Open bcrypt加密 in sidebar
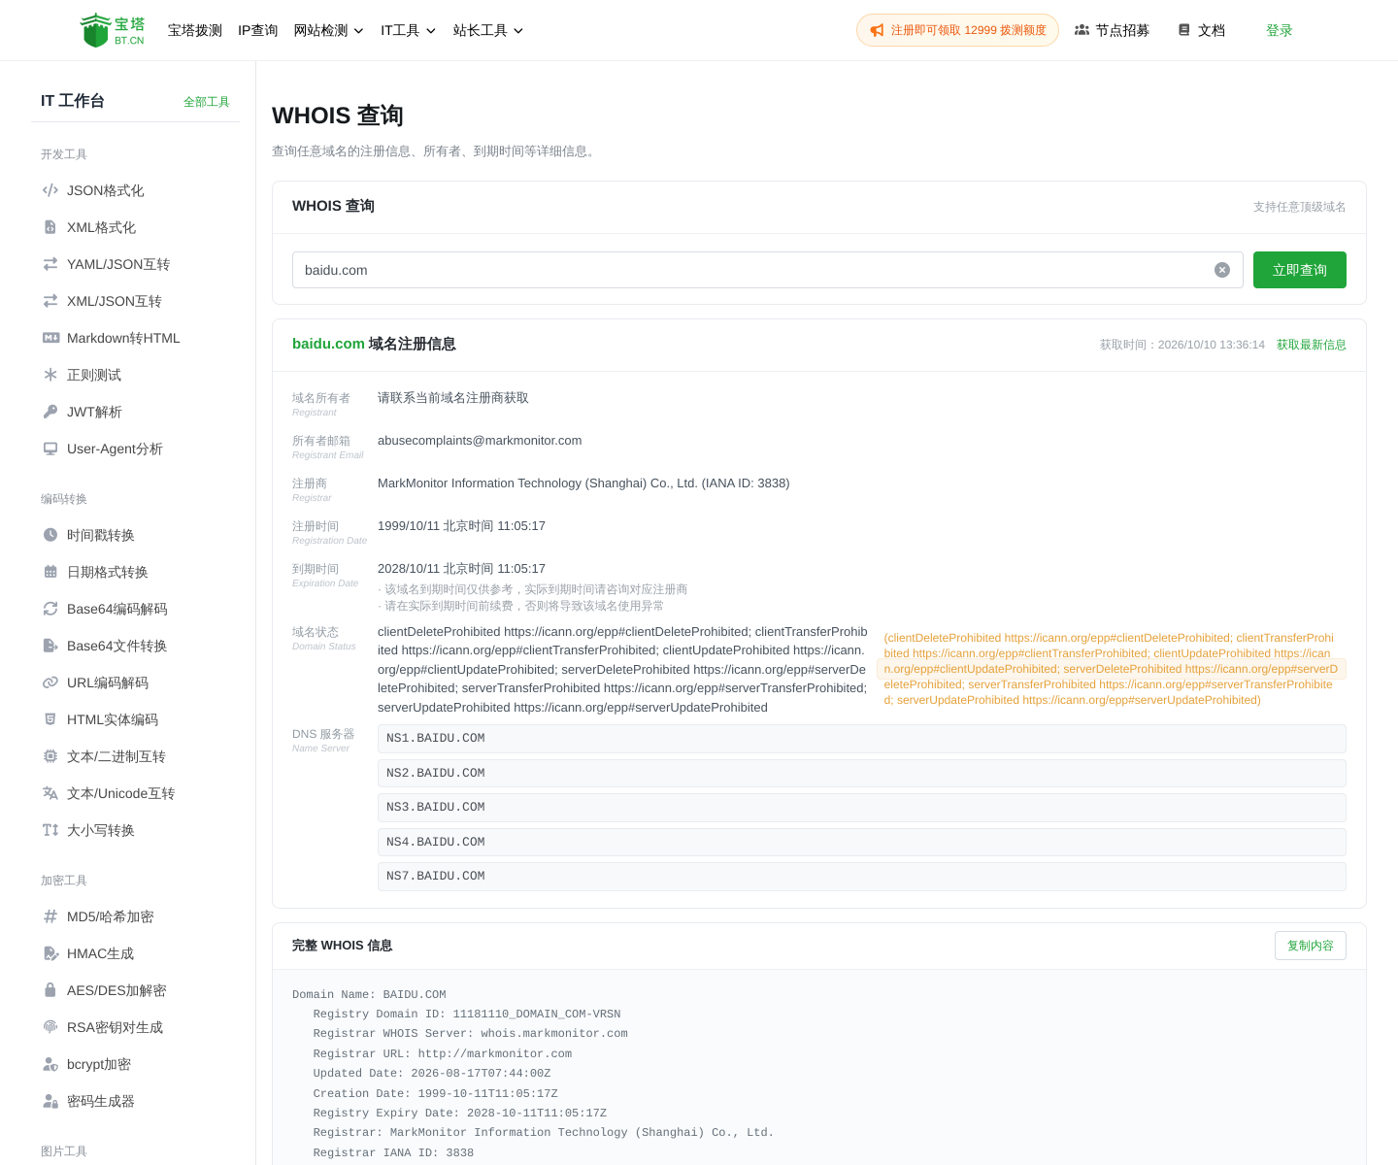This screenshot has height=1165, width=1398. 99,1064
